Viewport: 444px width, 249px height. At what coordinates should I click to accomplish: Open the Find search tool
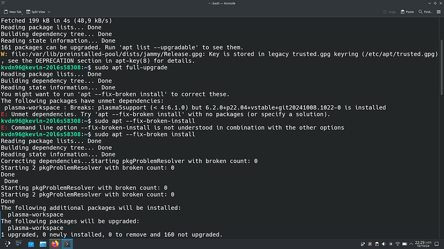pos(425,12)
